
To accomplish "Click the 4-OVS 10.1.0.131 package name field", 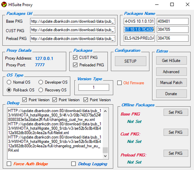I will pos(139,21).
